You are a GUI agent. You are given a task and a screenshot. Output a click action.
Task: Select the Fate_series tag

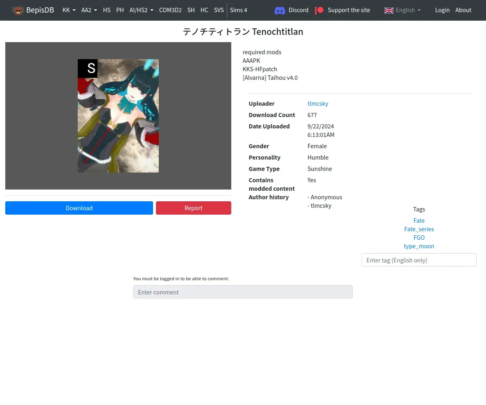[419, 229]
